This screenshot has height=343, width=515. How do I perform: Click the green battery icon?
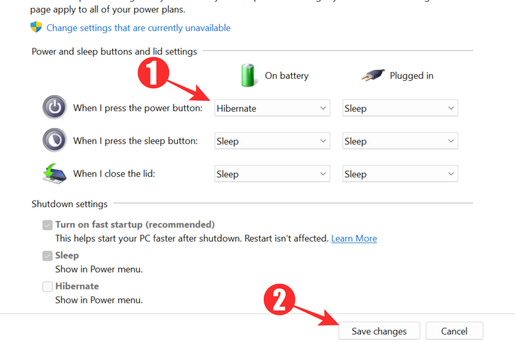point(248,75)
